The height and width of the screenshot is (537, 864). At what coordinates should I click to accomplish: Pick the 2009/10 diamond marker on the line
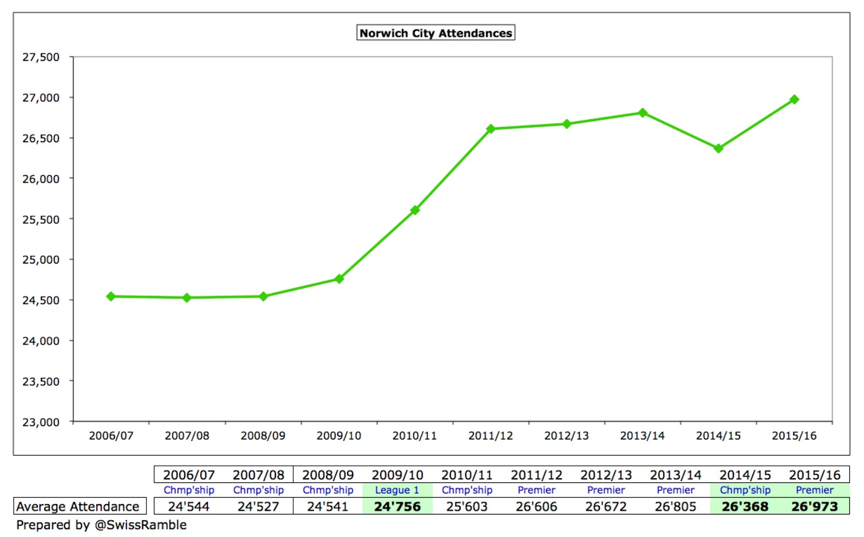point(339,279)
